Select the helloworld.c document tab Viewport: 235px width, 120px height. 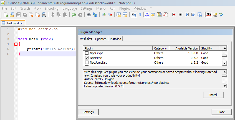point(13,23)
